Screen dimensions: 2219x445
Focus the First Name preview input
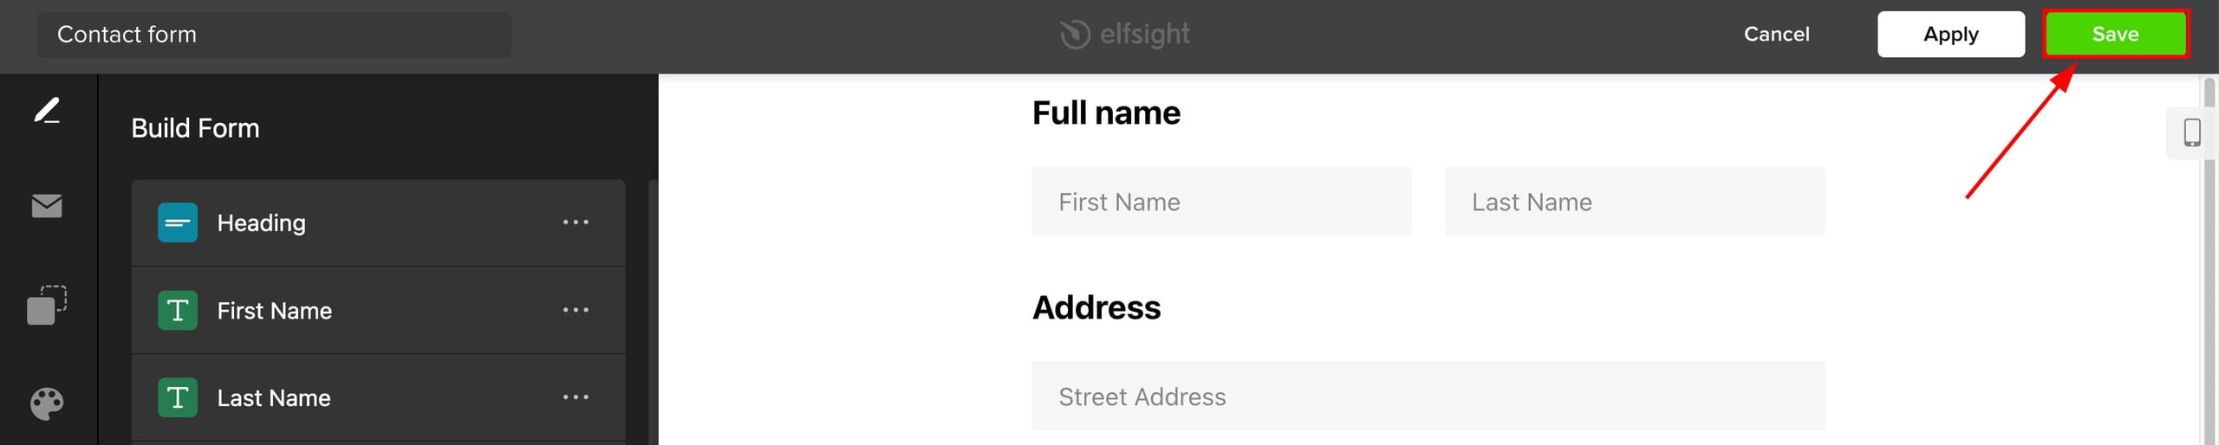tap(1221, 202)
